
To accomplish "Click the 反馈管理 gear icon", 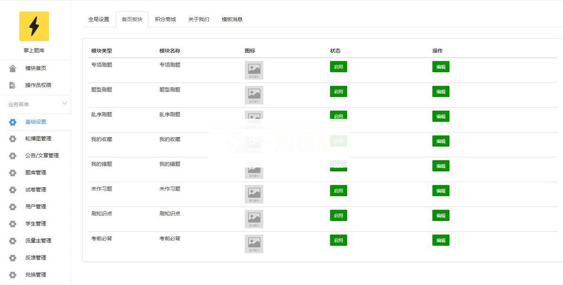I will click(13, 257).
